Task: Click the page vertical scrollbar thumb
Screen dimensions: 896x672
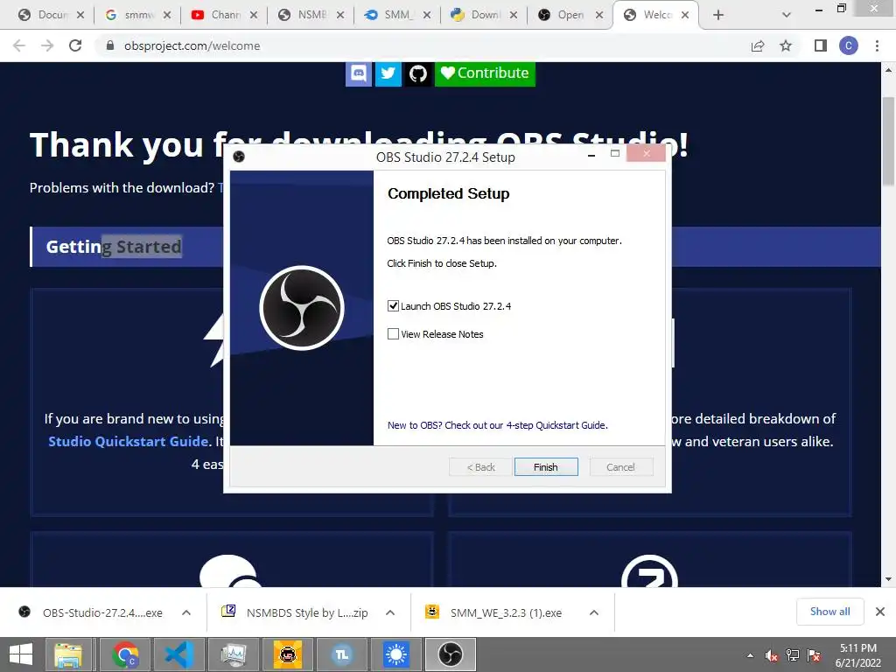Action: tap(888, 141)
